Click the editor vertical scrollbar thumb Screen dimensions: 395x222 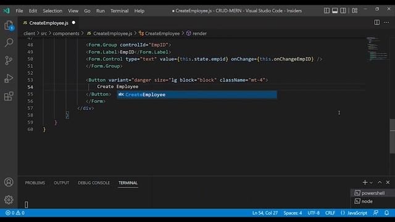393,136
